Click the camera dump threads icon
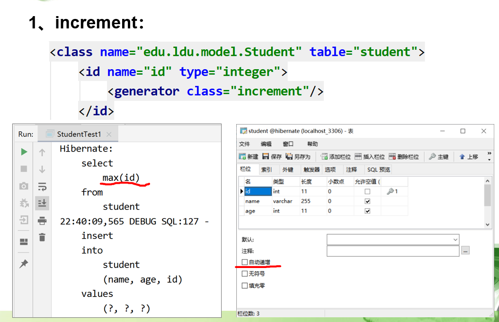 pyautogui.click(x=24, y=186)
